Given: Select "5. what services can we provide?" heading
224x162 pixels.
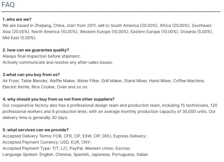Looking at the screenshot, I should (35, 130).
